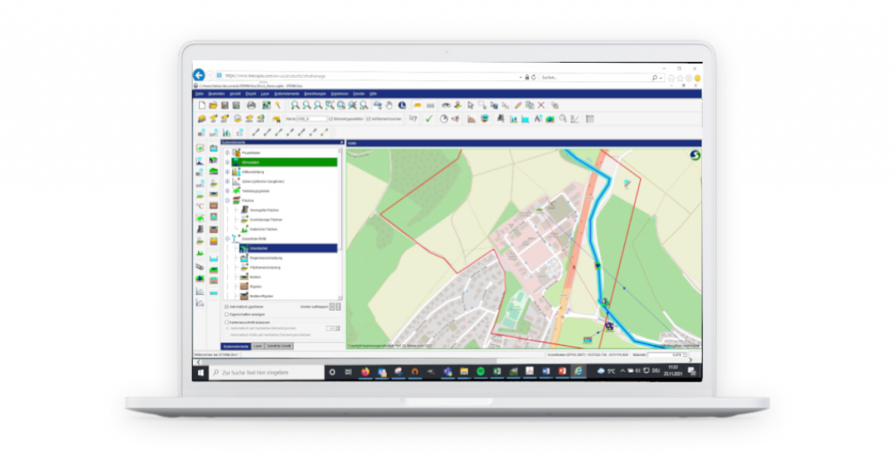
Task: Select the °C temperature element icon
Action: [x=200, y=206]
